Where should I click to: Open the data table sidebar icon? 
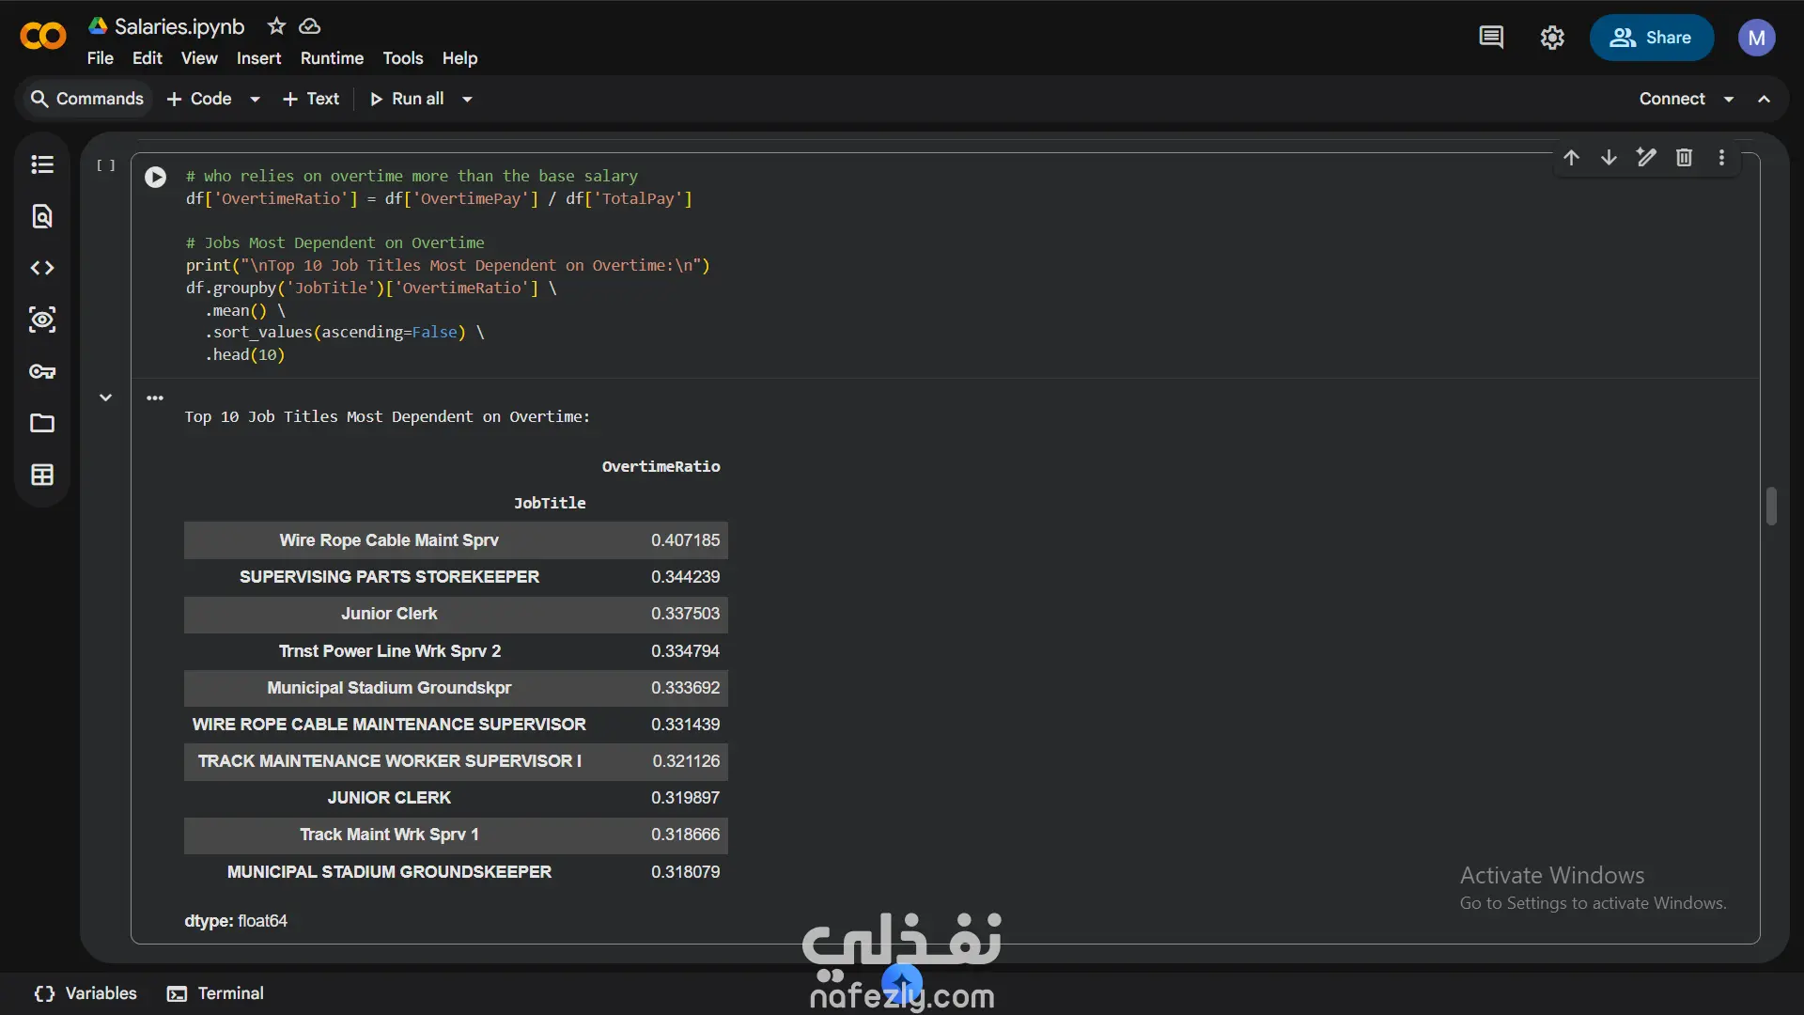point(42,475)
